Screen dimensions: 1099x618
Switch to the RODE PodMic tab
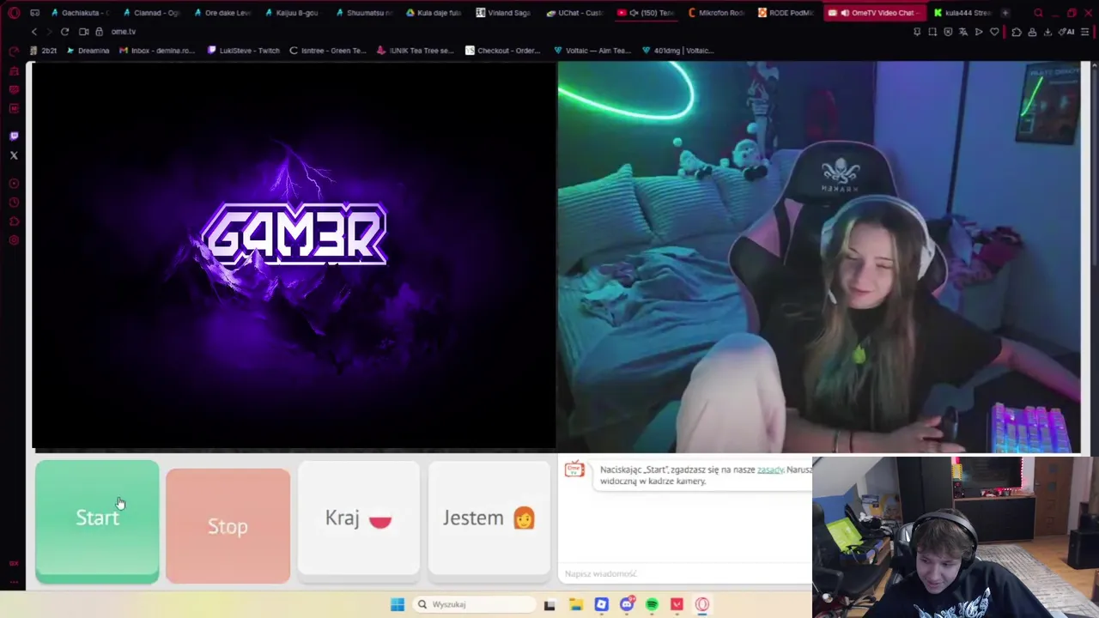[x=786, y=13]
